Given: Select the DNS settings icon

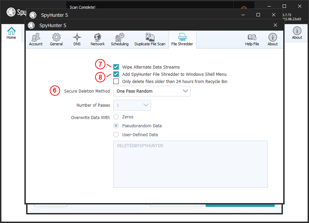Looking at the screenshot, I should pos(77,37).
